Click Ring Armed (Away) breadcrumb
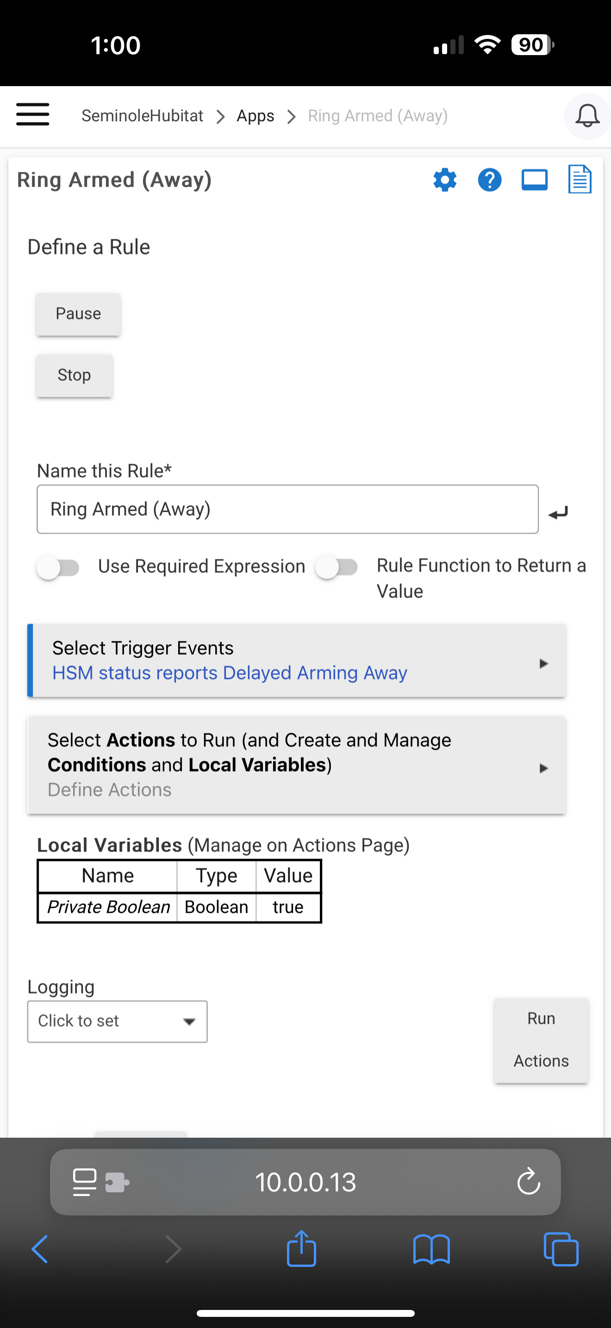This screenshot has height=1328, width=611. [378, 115]
